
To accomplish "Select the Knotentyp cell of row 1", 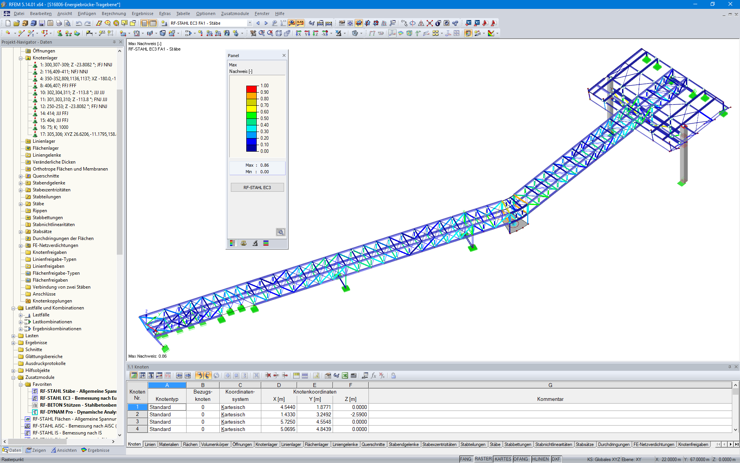I will click(x=166, y=407).
